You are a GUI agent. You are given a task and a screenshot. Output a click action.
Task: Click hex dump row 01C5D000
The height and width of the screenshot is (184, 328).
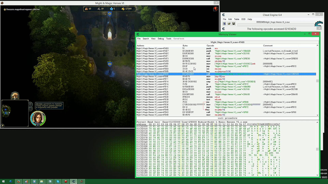[x=208, y=126]
